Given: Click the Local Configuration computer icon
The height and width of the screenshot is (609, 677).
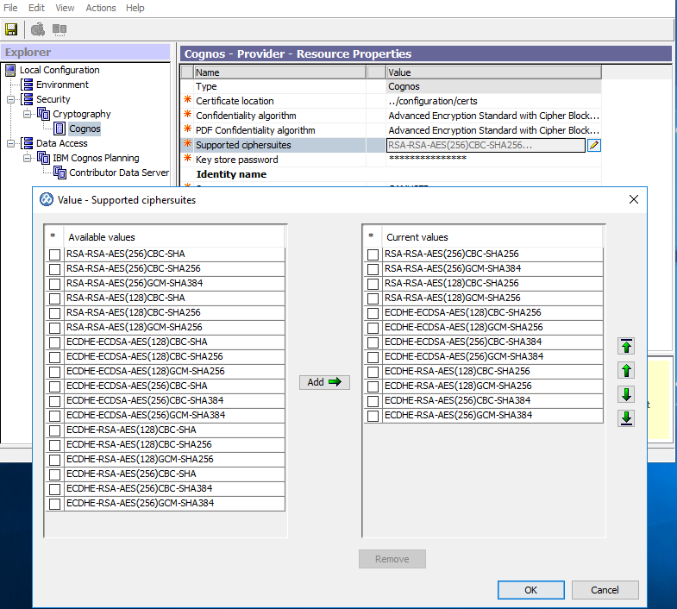Looking at the screenshot, I should pyautogui.click(x=10, y=70).
